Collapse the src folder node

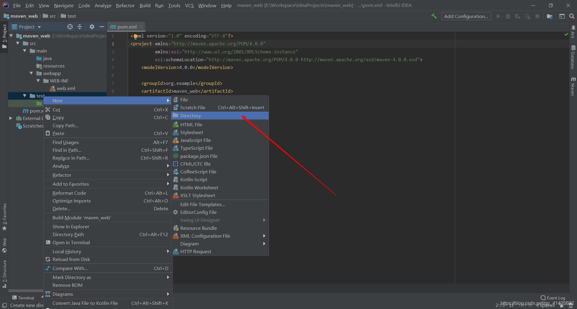(x=18, y=43)
